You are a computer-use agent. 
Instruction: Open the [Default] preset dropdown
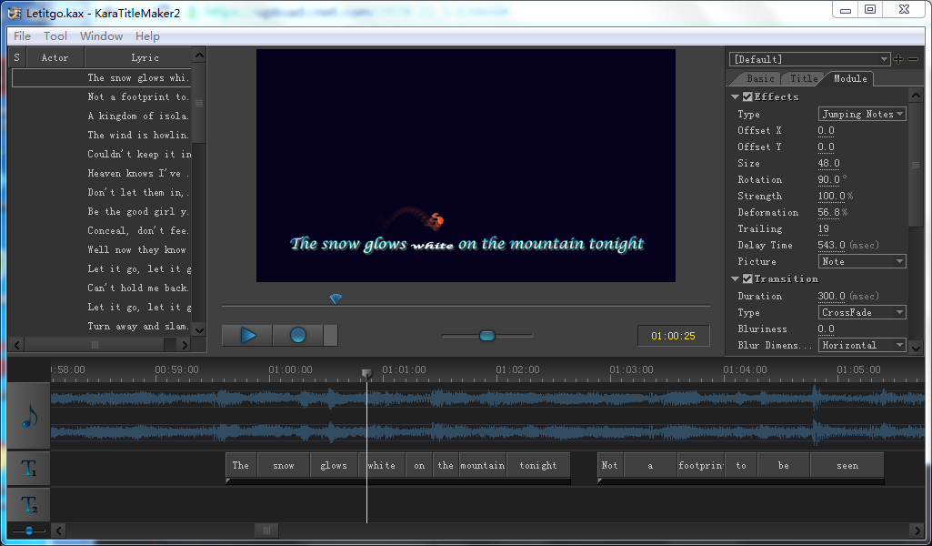pos(809,59)
